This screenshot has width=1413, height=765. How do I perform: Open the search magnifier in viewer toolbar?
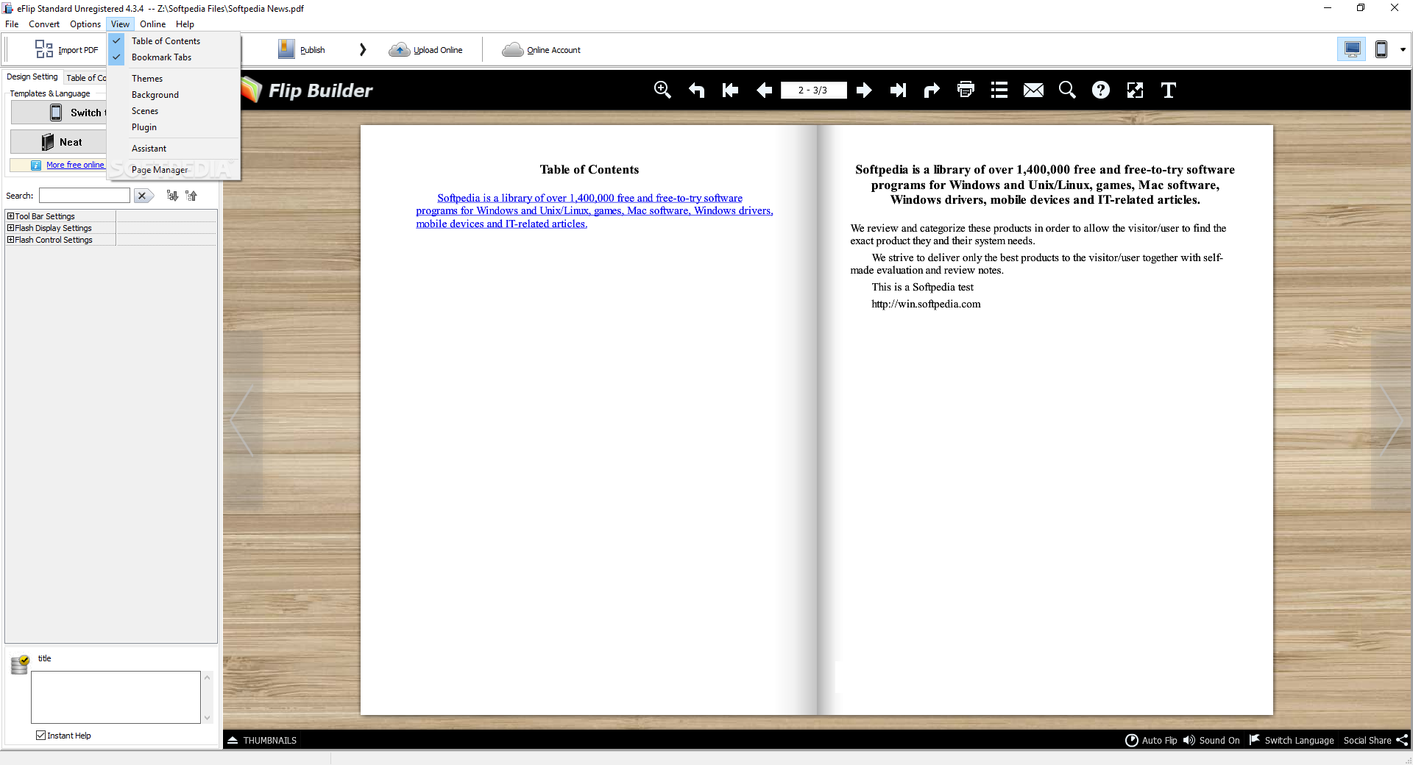click(1067, 90)
